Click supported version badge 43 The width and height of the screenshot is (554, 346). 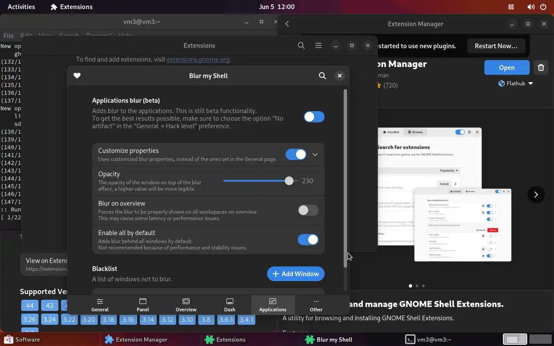[x=49, y=306]
